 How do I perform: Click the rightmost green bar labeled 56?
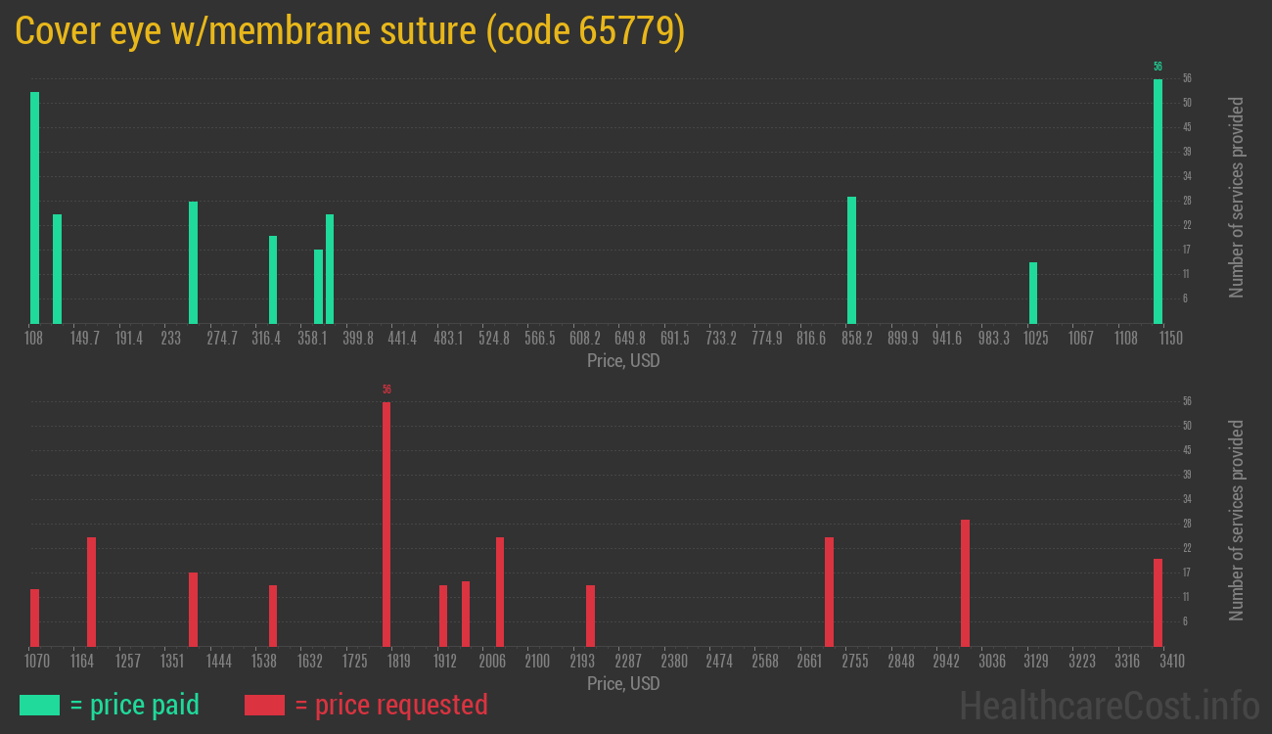pyautogui.click(x=1158, y=201)
